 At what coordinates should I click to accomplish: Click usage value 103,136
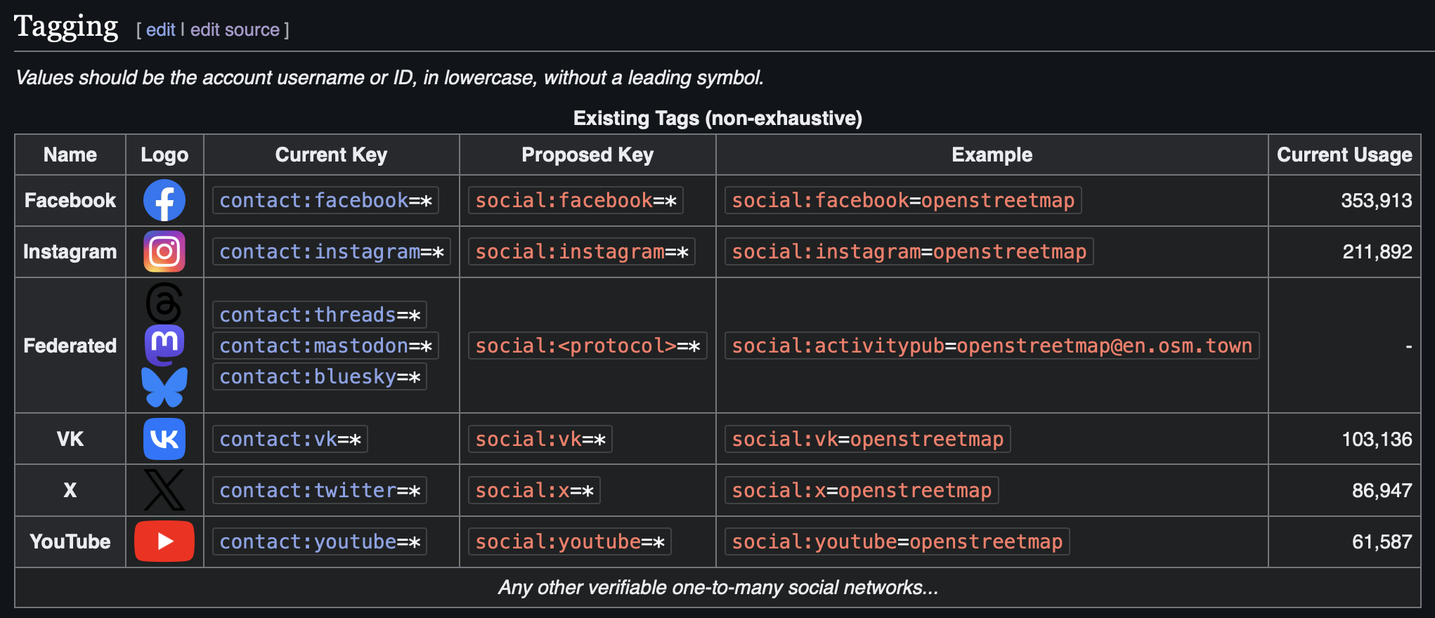coord(1377,439)
